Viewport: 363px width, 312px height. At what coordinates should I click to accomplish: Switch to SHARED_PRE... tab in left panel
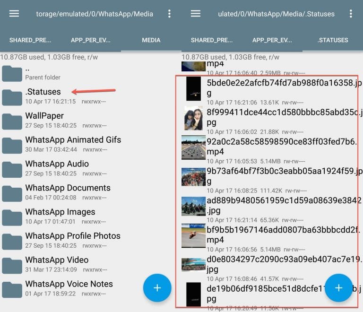click(x=30, y=40)
